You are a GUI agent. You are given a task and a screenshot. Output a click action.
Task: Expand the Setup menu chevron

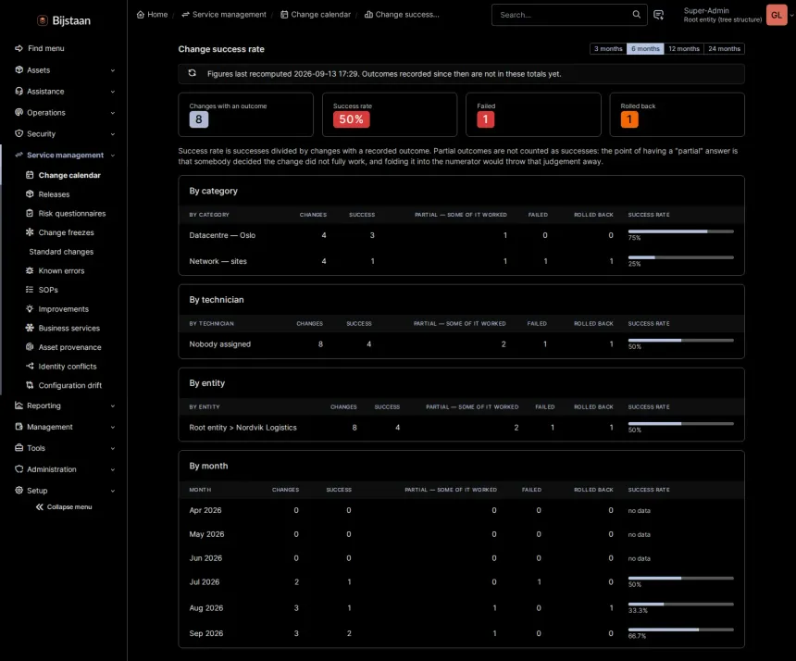click(x=113, y=491)
